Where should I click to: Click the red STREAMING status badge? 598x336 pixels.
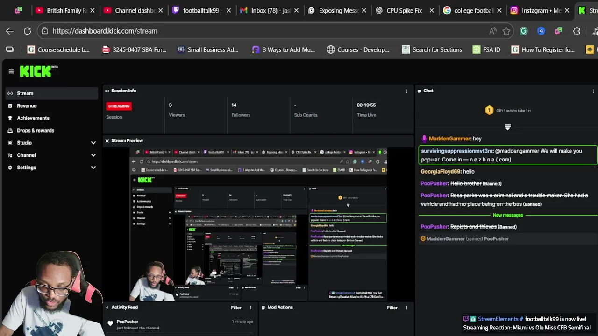pos(119,106)
